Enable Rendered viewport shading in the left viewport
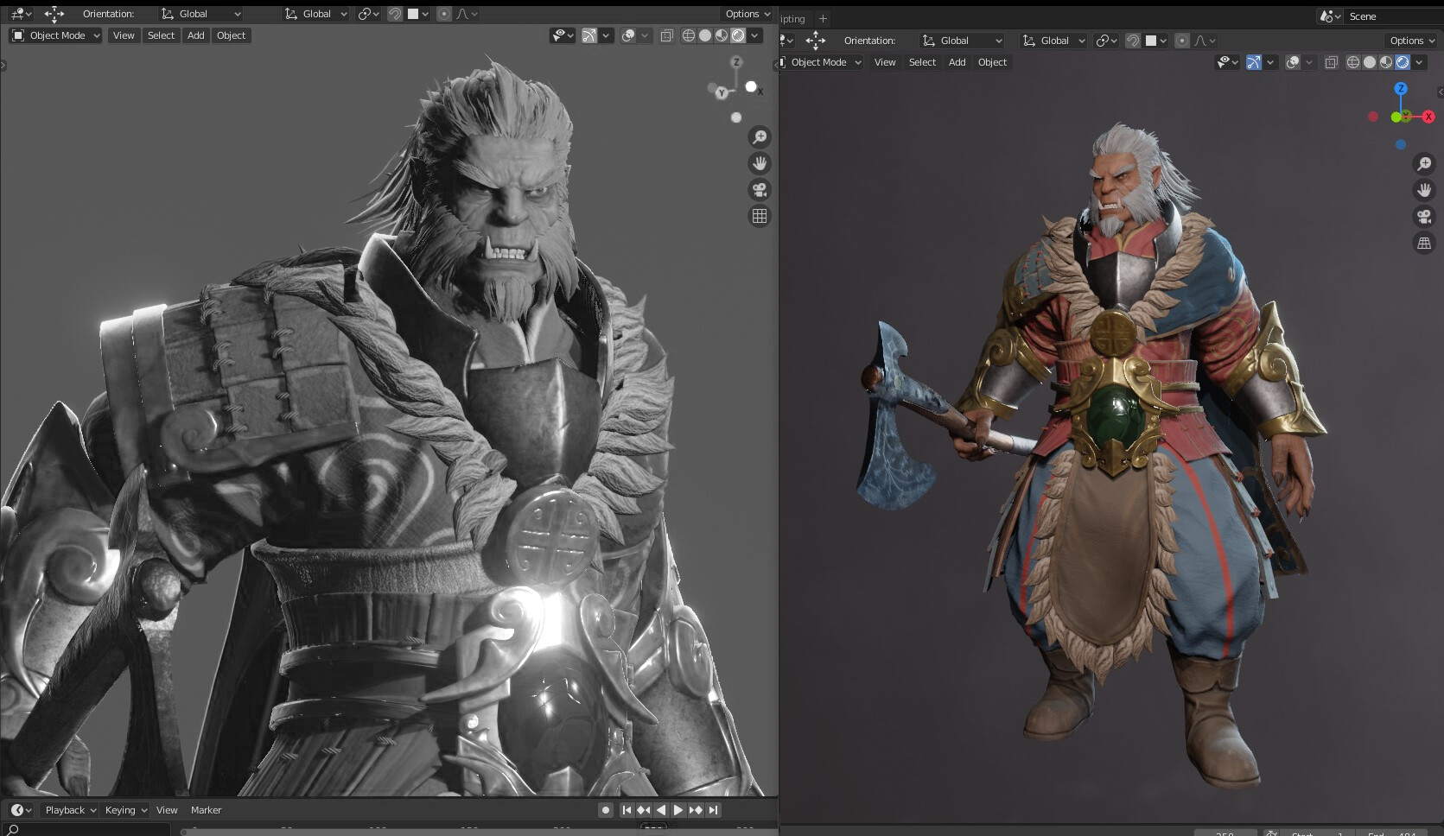Image resolution: width=1444 pixels, height=836 pixels. 738,35
